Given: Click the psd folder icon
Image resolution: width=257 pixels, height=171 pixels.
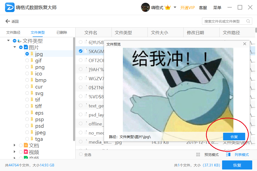Looking at the screenshot, I should (x=32, y=126).
